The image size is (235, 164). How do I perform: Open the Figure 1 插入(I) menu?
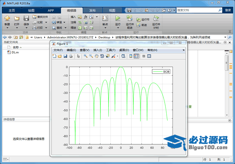(x=98, y=50)
